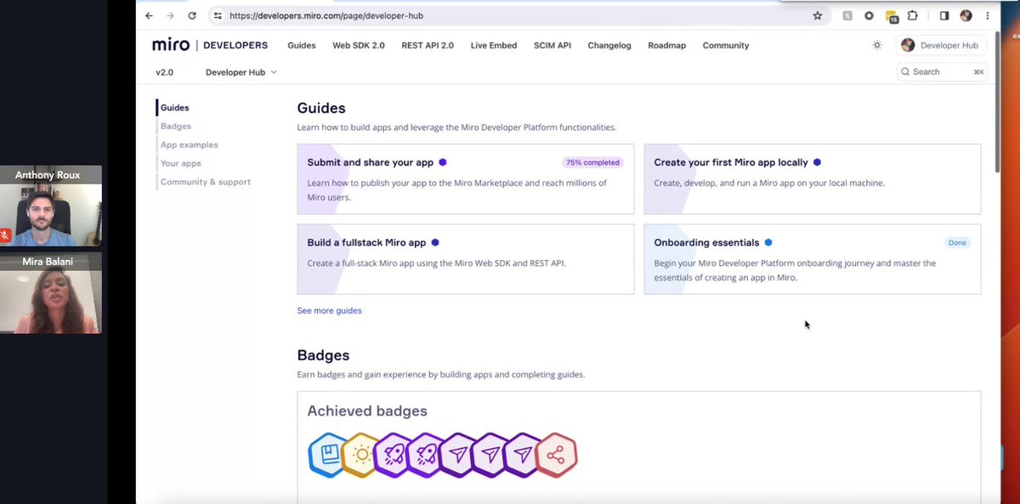Toggle light/dark theme with the sun icon
This screenshot has height=504, width=1020.
[x=877, y=45]
